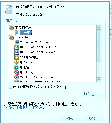Select the Windows Media Player icon

tap(17, 77)
